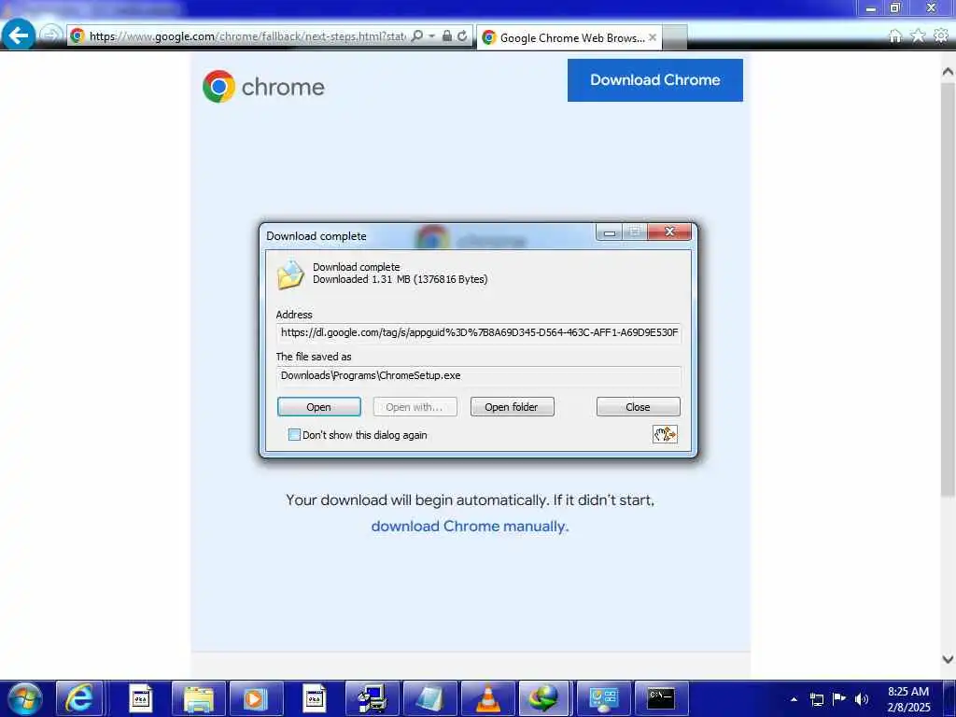Click the Download complete status text
The image size is (956, 717).
point(356,267)
